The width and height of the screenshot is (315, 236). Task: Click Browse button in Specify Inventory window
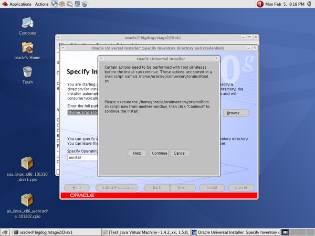(236, 113)
